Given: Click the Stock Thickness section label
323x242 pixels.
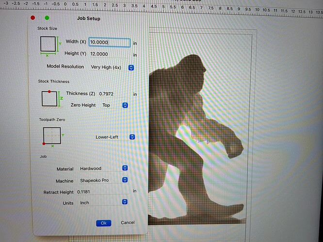Looking at the screenshot, I should 53,81.
